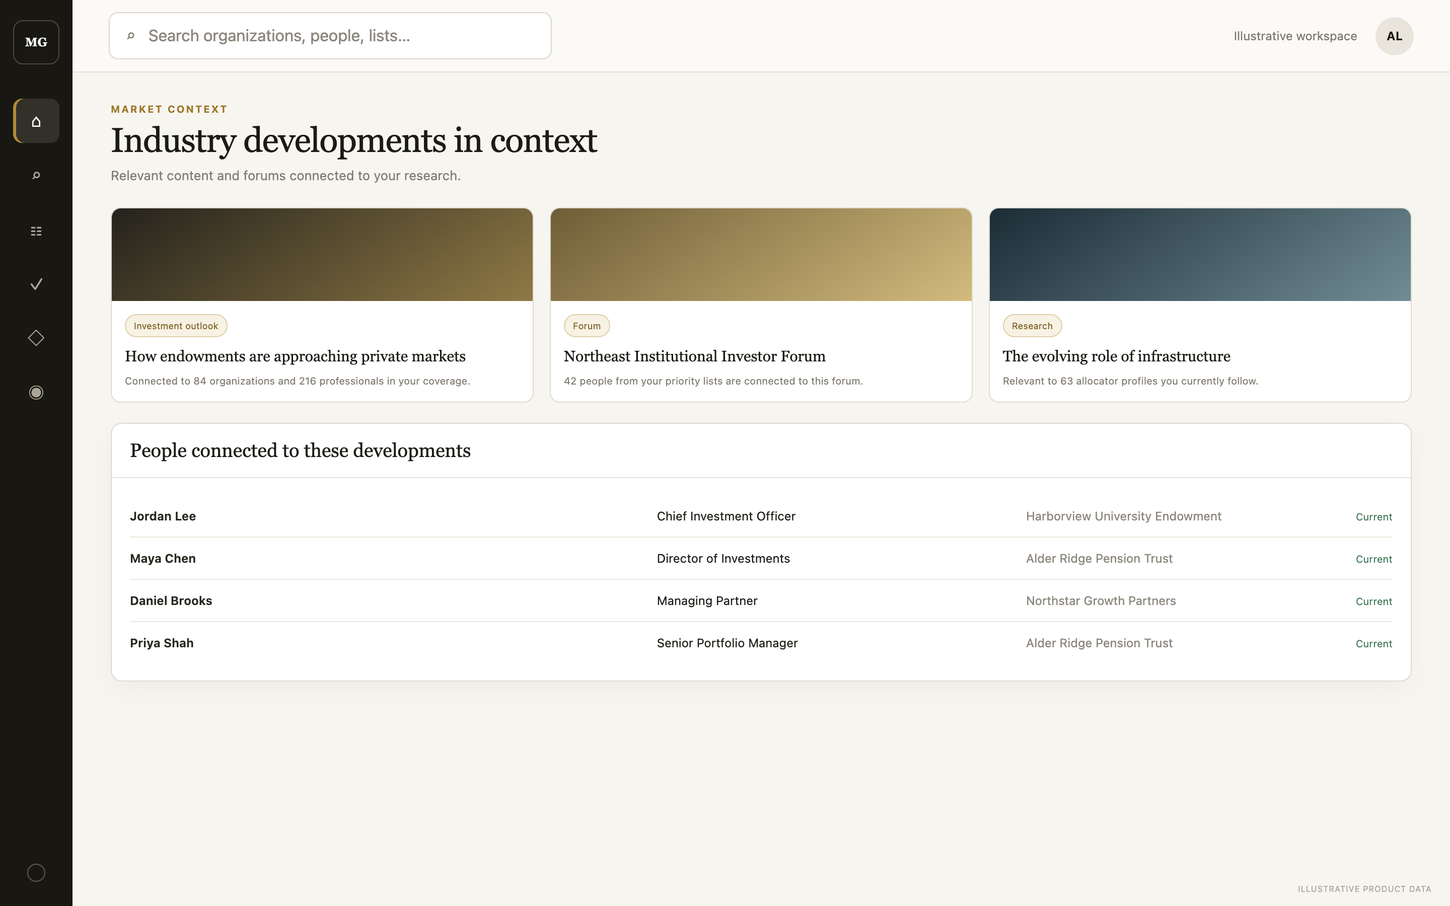1450x906 pixels.
Task: Click Current status for Daniel Brooks
Action: tap(1374, 601)
